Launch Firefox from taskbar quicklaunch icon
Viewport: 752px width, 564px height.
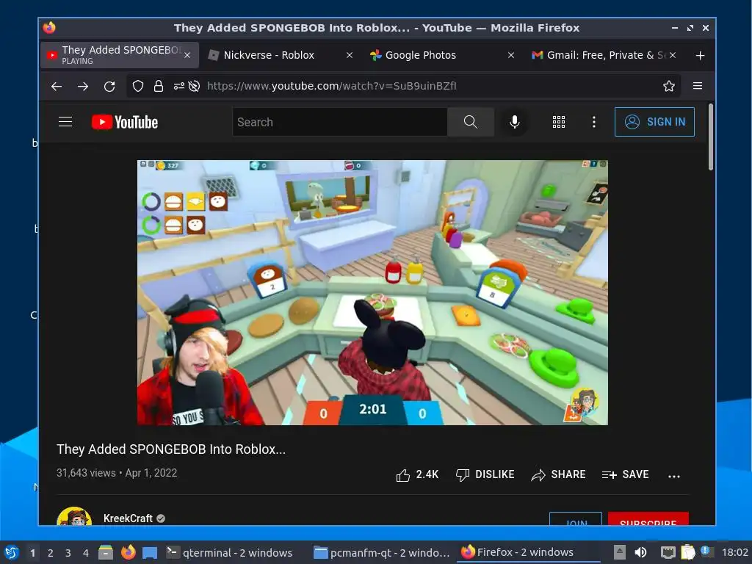[128, 552]
